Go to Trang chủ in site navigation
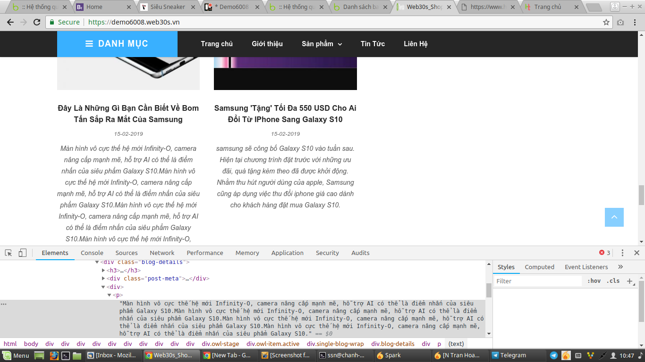The width and height of the screenshot is (645, 362). point(217,44)
